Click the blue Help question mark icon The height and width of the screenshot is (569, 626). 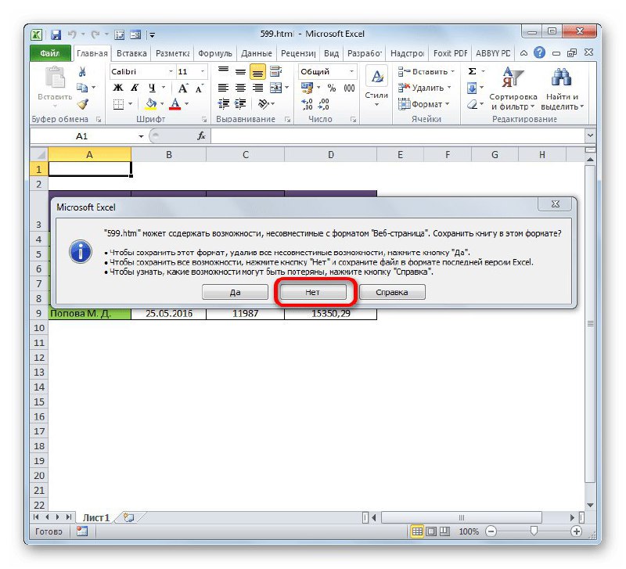pos(539,52)
